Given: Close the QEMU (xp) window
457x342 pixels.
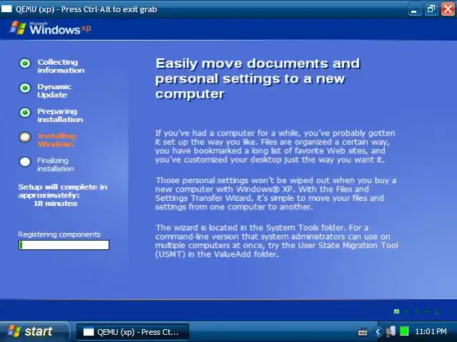Looking at the screenshot, I should pos(448,9).
